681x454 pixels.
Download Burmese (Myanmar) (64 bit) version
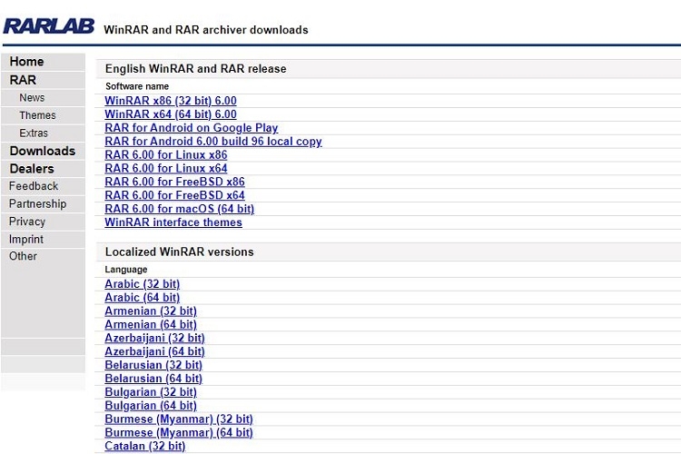click(x=179, y=432)
